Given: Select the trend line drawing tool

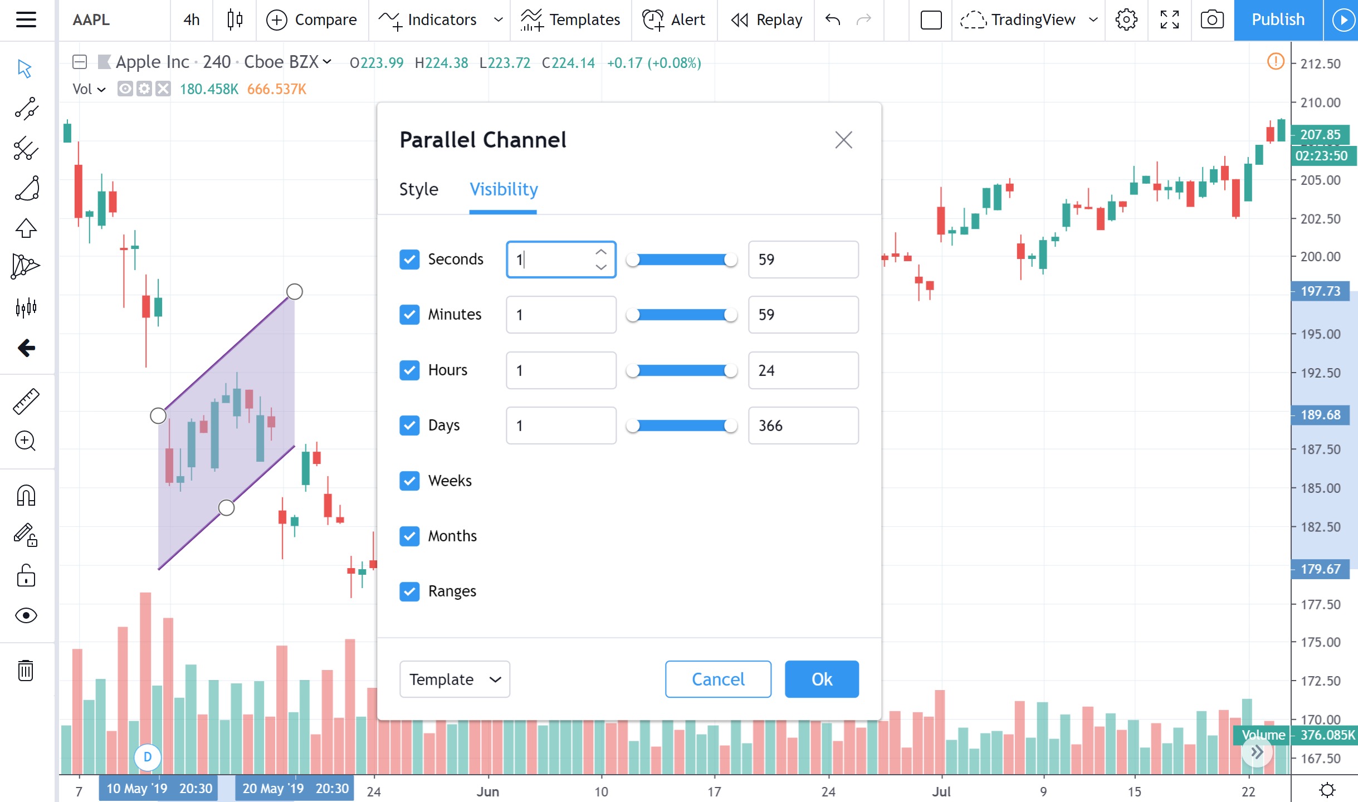Looking at the screenshot, I should coord(26,109).
